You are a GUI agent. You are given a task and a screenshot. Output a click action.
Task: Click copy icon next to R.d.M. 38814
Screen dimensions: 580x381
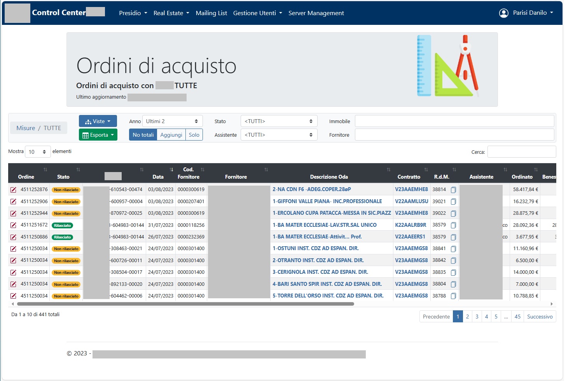tap(453, 190)
